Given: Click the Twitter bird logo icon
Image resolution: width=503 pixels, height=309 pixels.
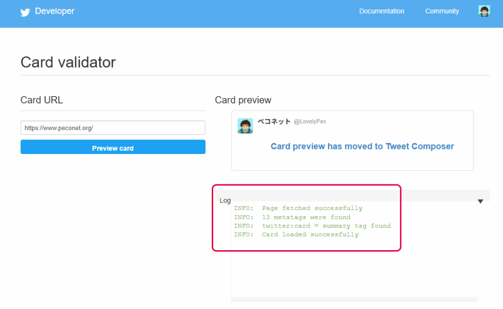Looking at the screenshot, I should coord(25,12).
